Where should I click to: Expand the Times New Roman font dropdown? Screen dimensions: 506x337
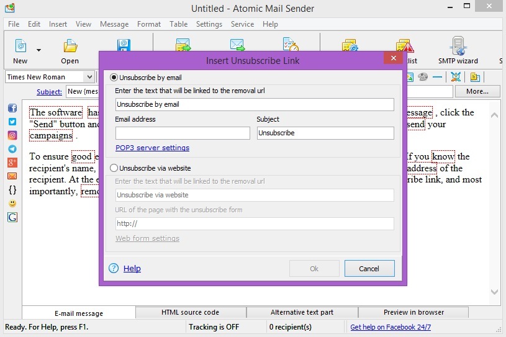[x=89, y=77]
